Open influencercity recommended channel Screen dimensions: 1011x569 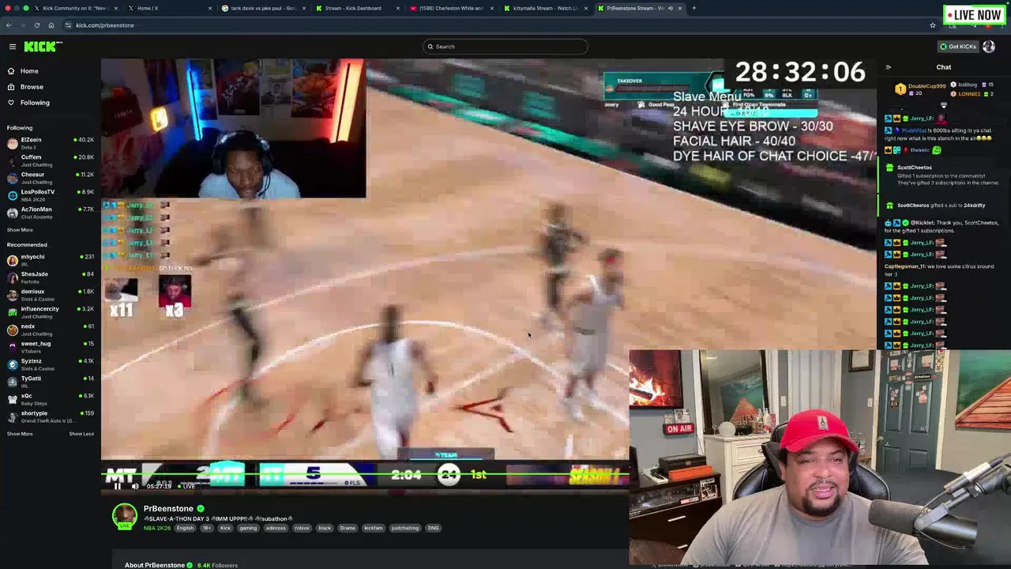(51, 312)
